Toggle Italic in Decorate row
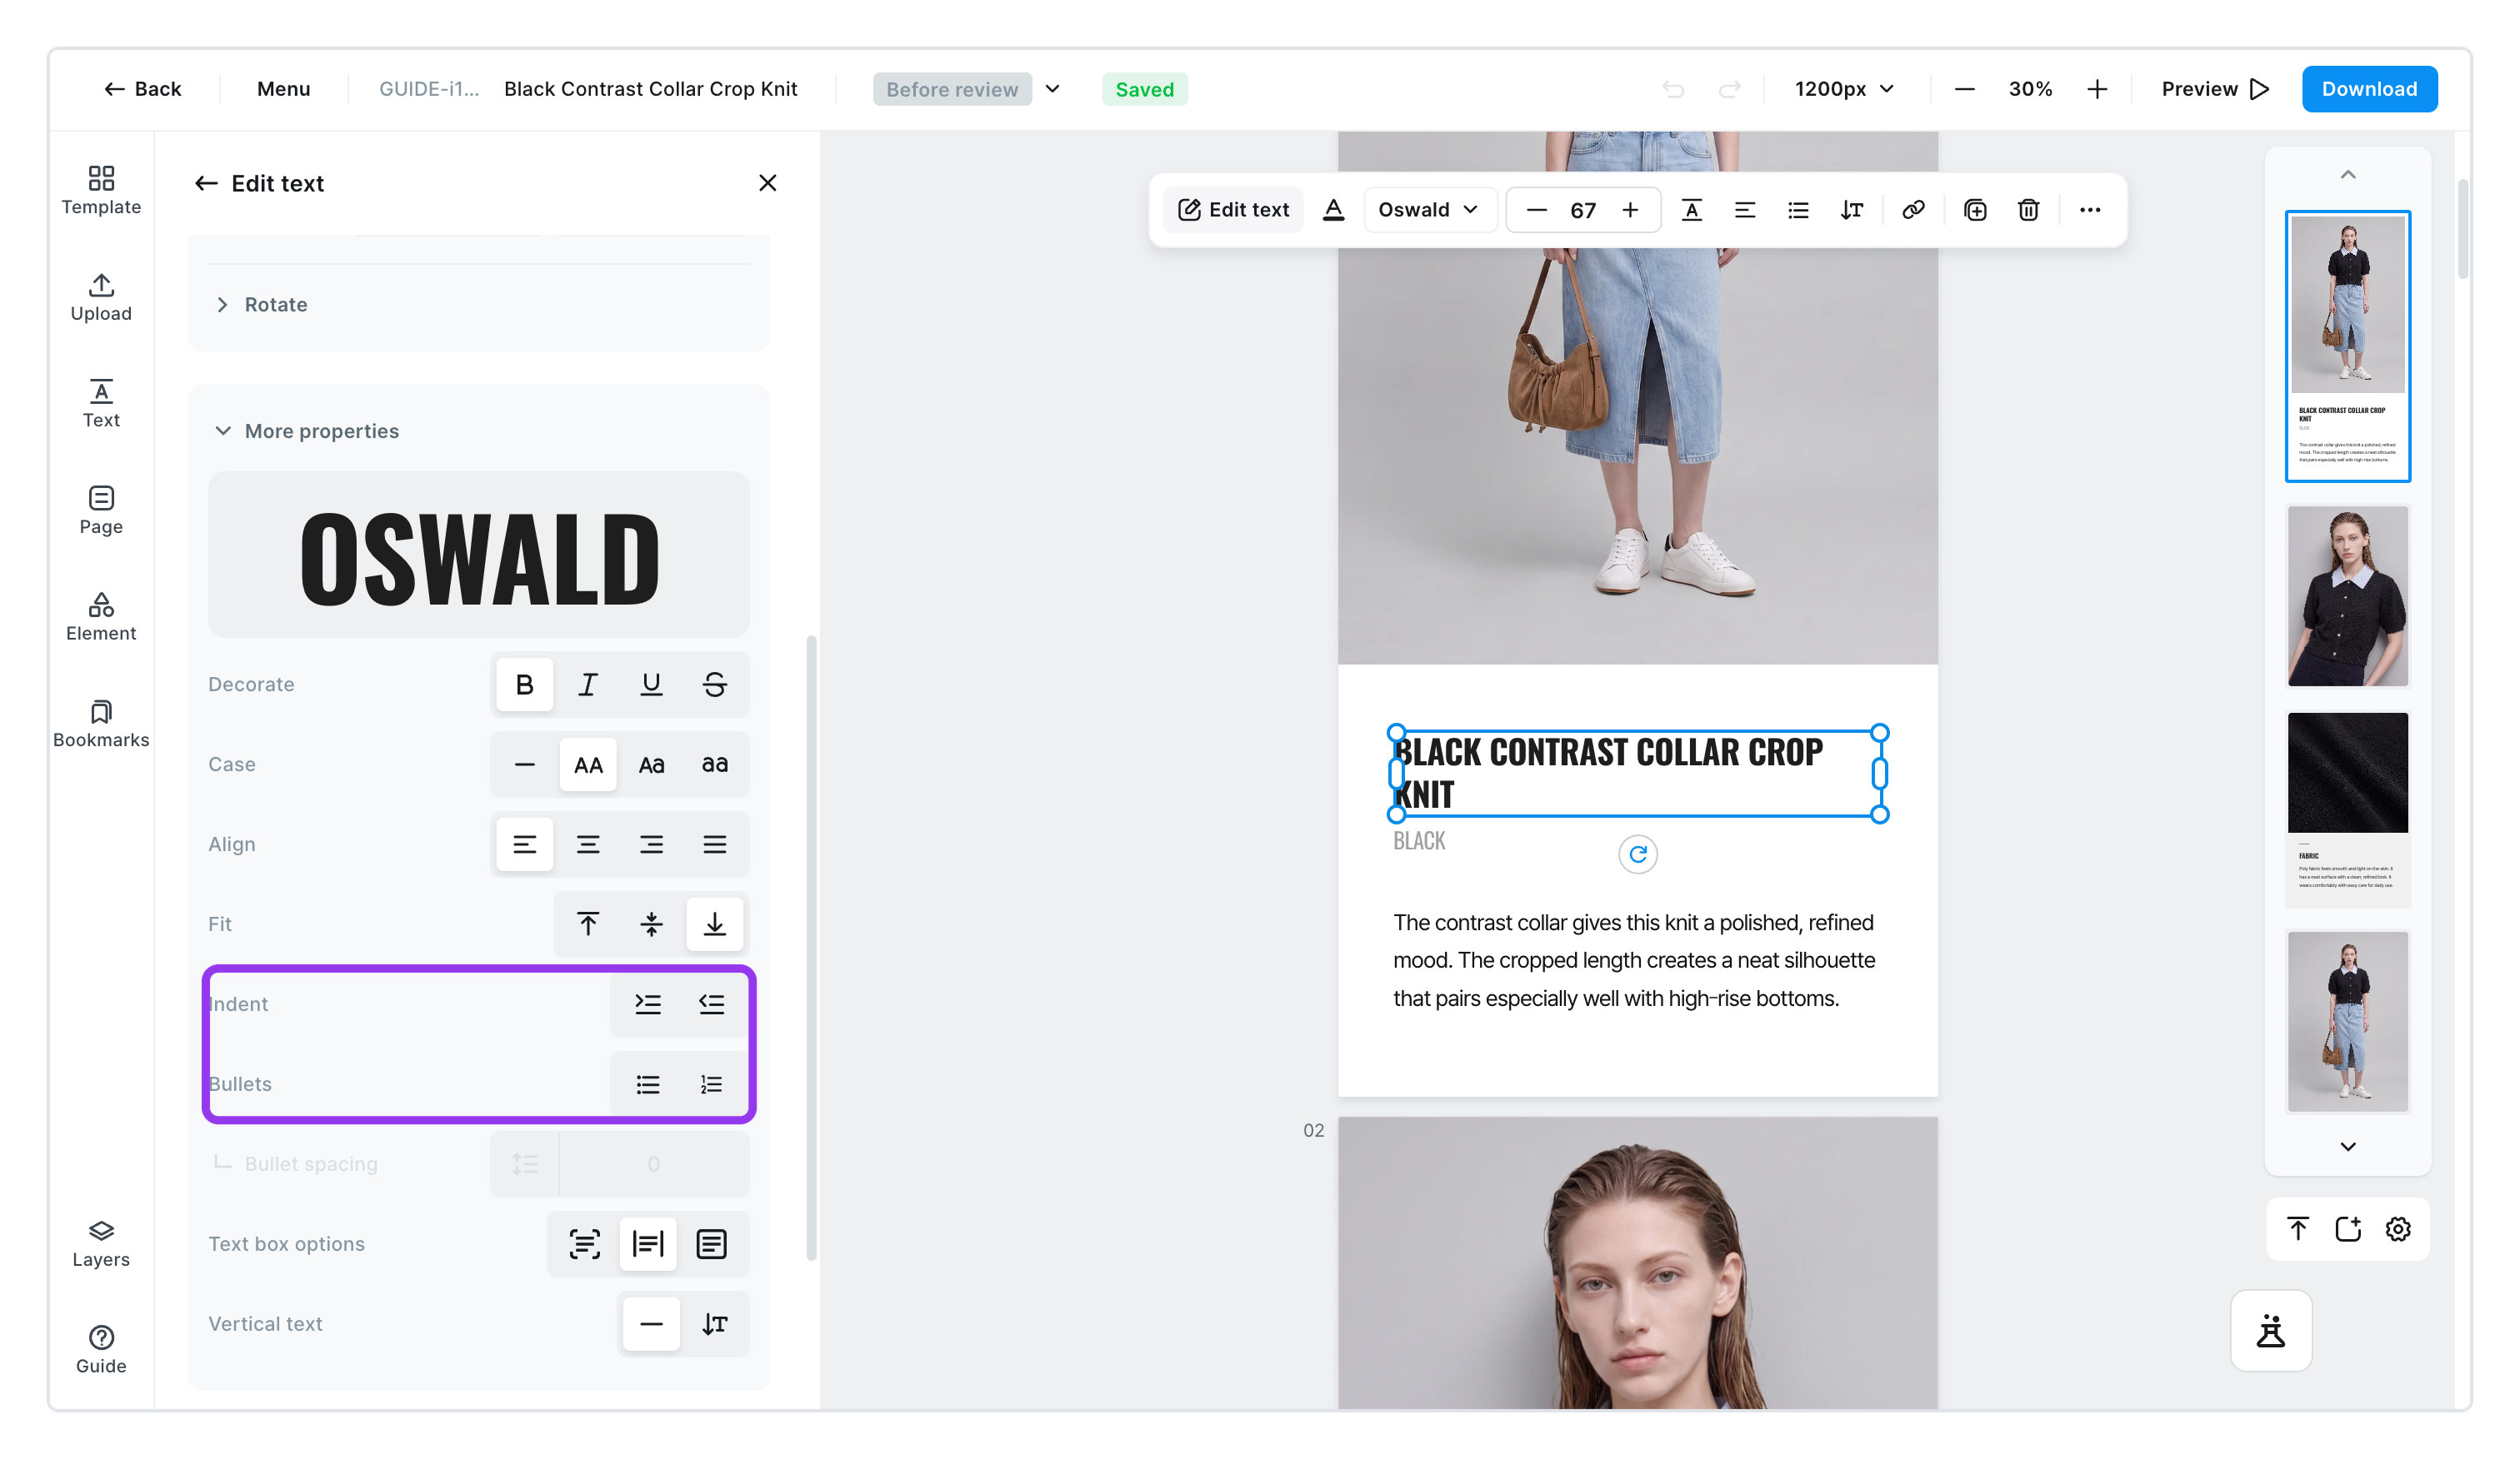Screen dimensions: 2520x1459 point(588,685)
